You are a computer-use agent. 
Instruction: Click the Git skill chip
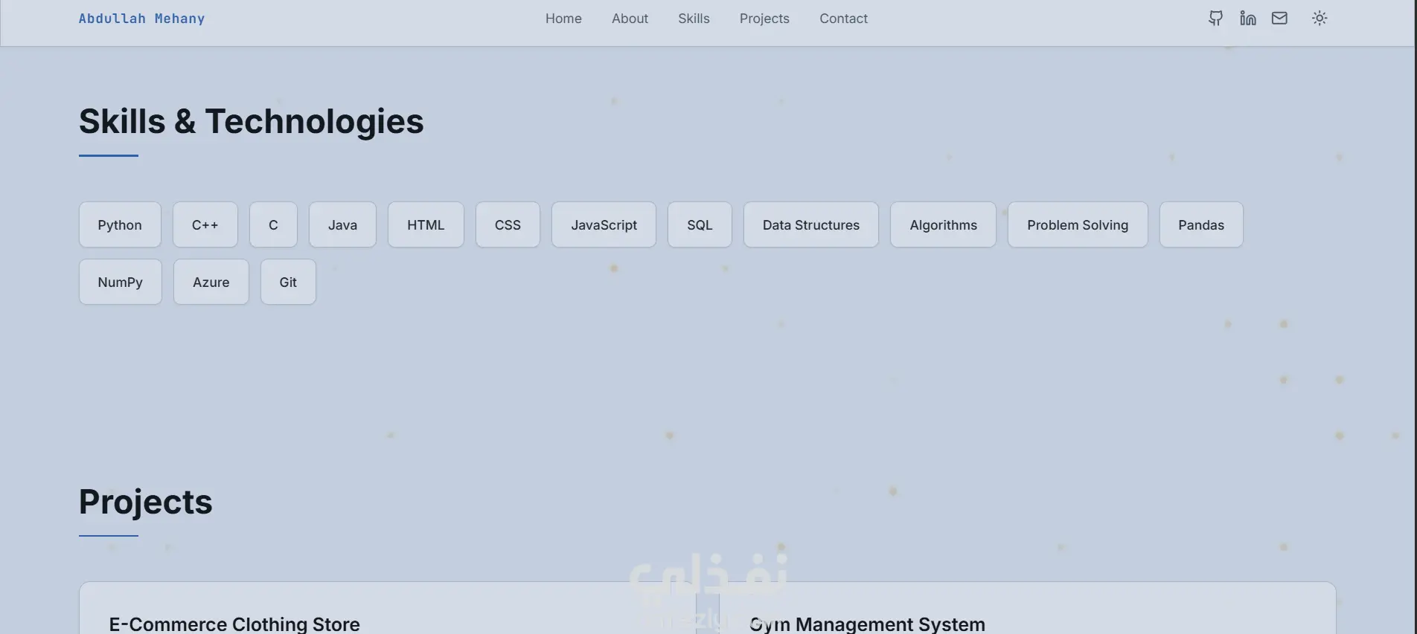pos(288,282)
